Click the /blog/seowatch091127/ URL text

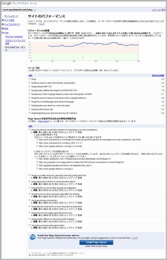point(41,87)
